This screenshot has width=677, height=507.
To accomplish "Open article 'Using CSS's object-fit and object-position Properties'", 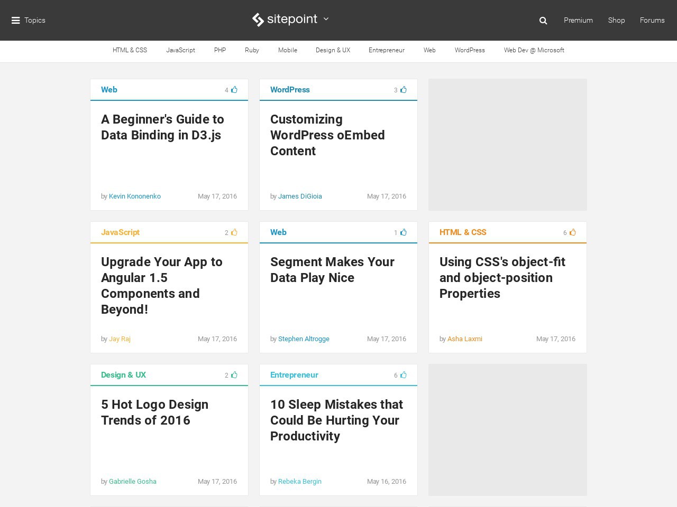I will 502,278.
